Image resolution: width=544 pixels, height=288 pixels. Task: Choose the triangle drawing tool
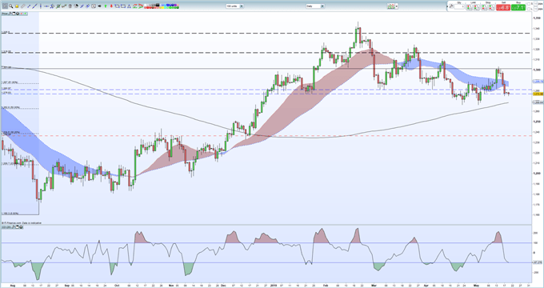tap(129, 6)
